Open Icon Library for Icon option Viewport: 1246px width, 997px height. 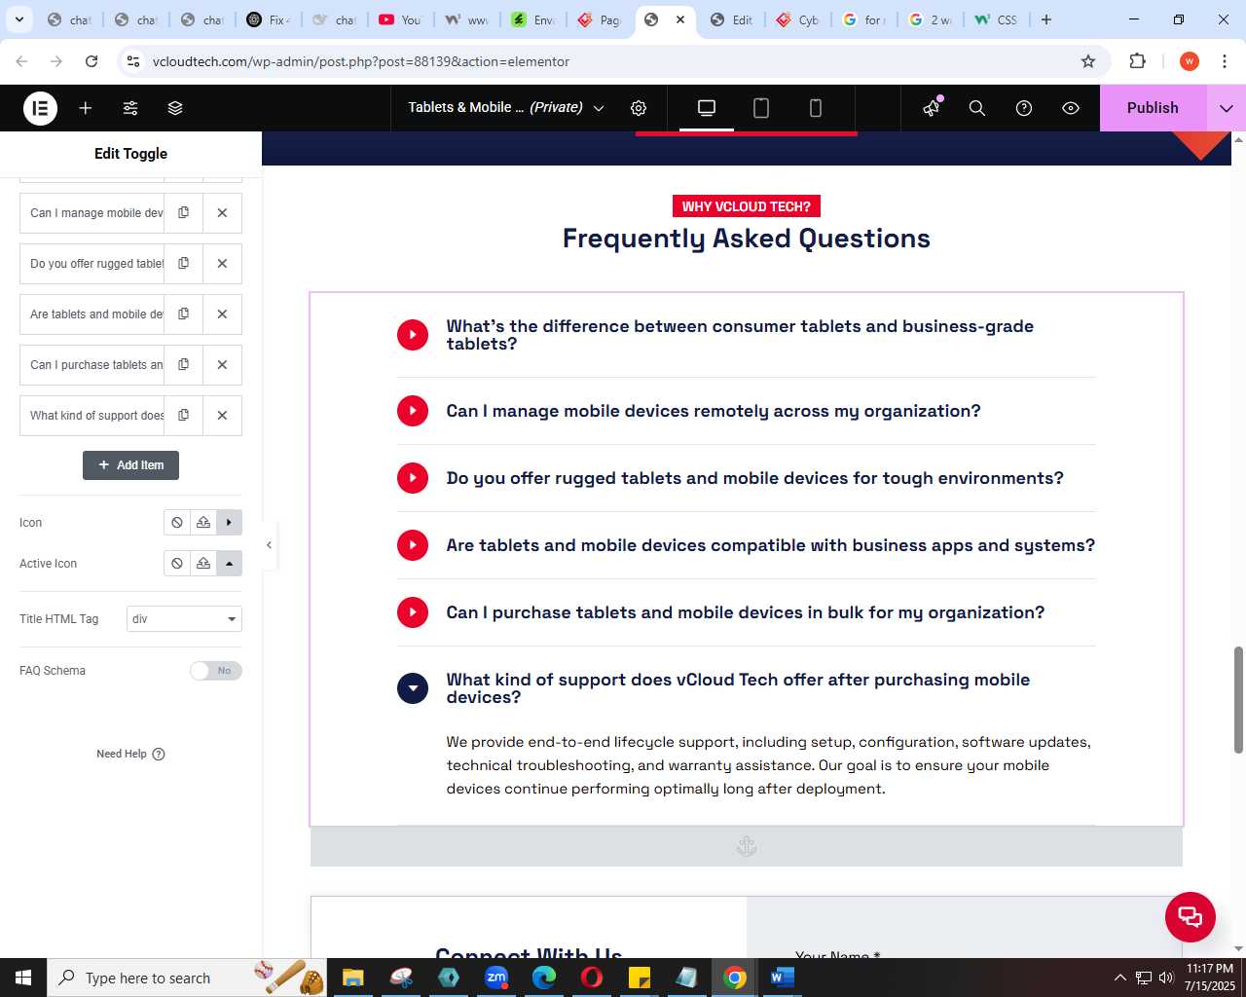tap(229, 523)
